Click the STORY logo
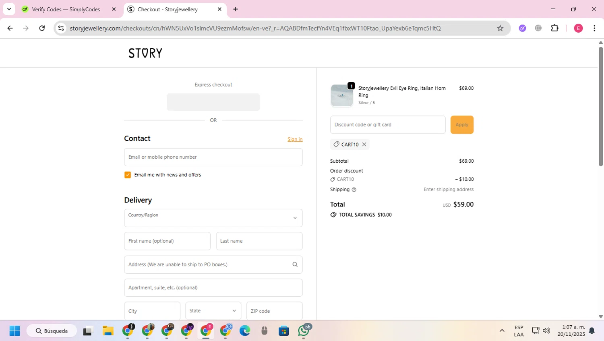The image size is (604, 341). [x=145, y=53]
